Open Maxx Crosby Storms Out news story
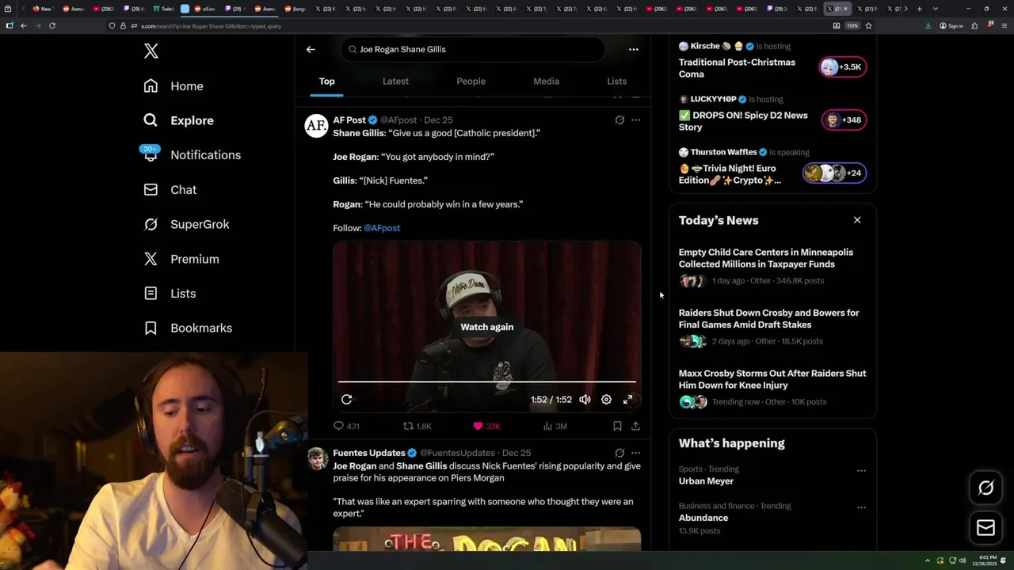1014x570 pixels. tap(772, 389)
